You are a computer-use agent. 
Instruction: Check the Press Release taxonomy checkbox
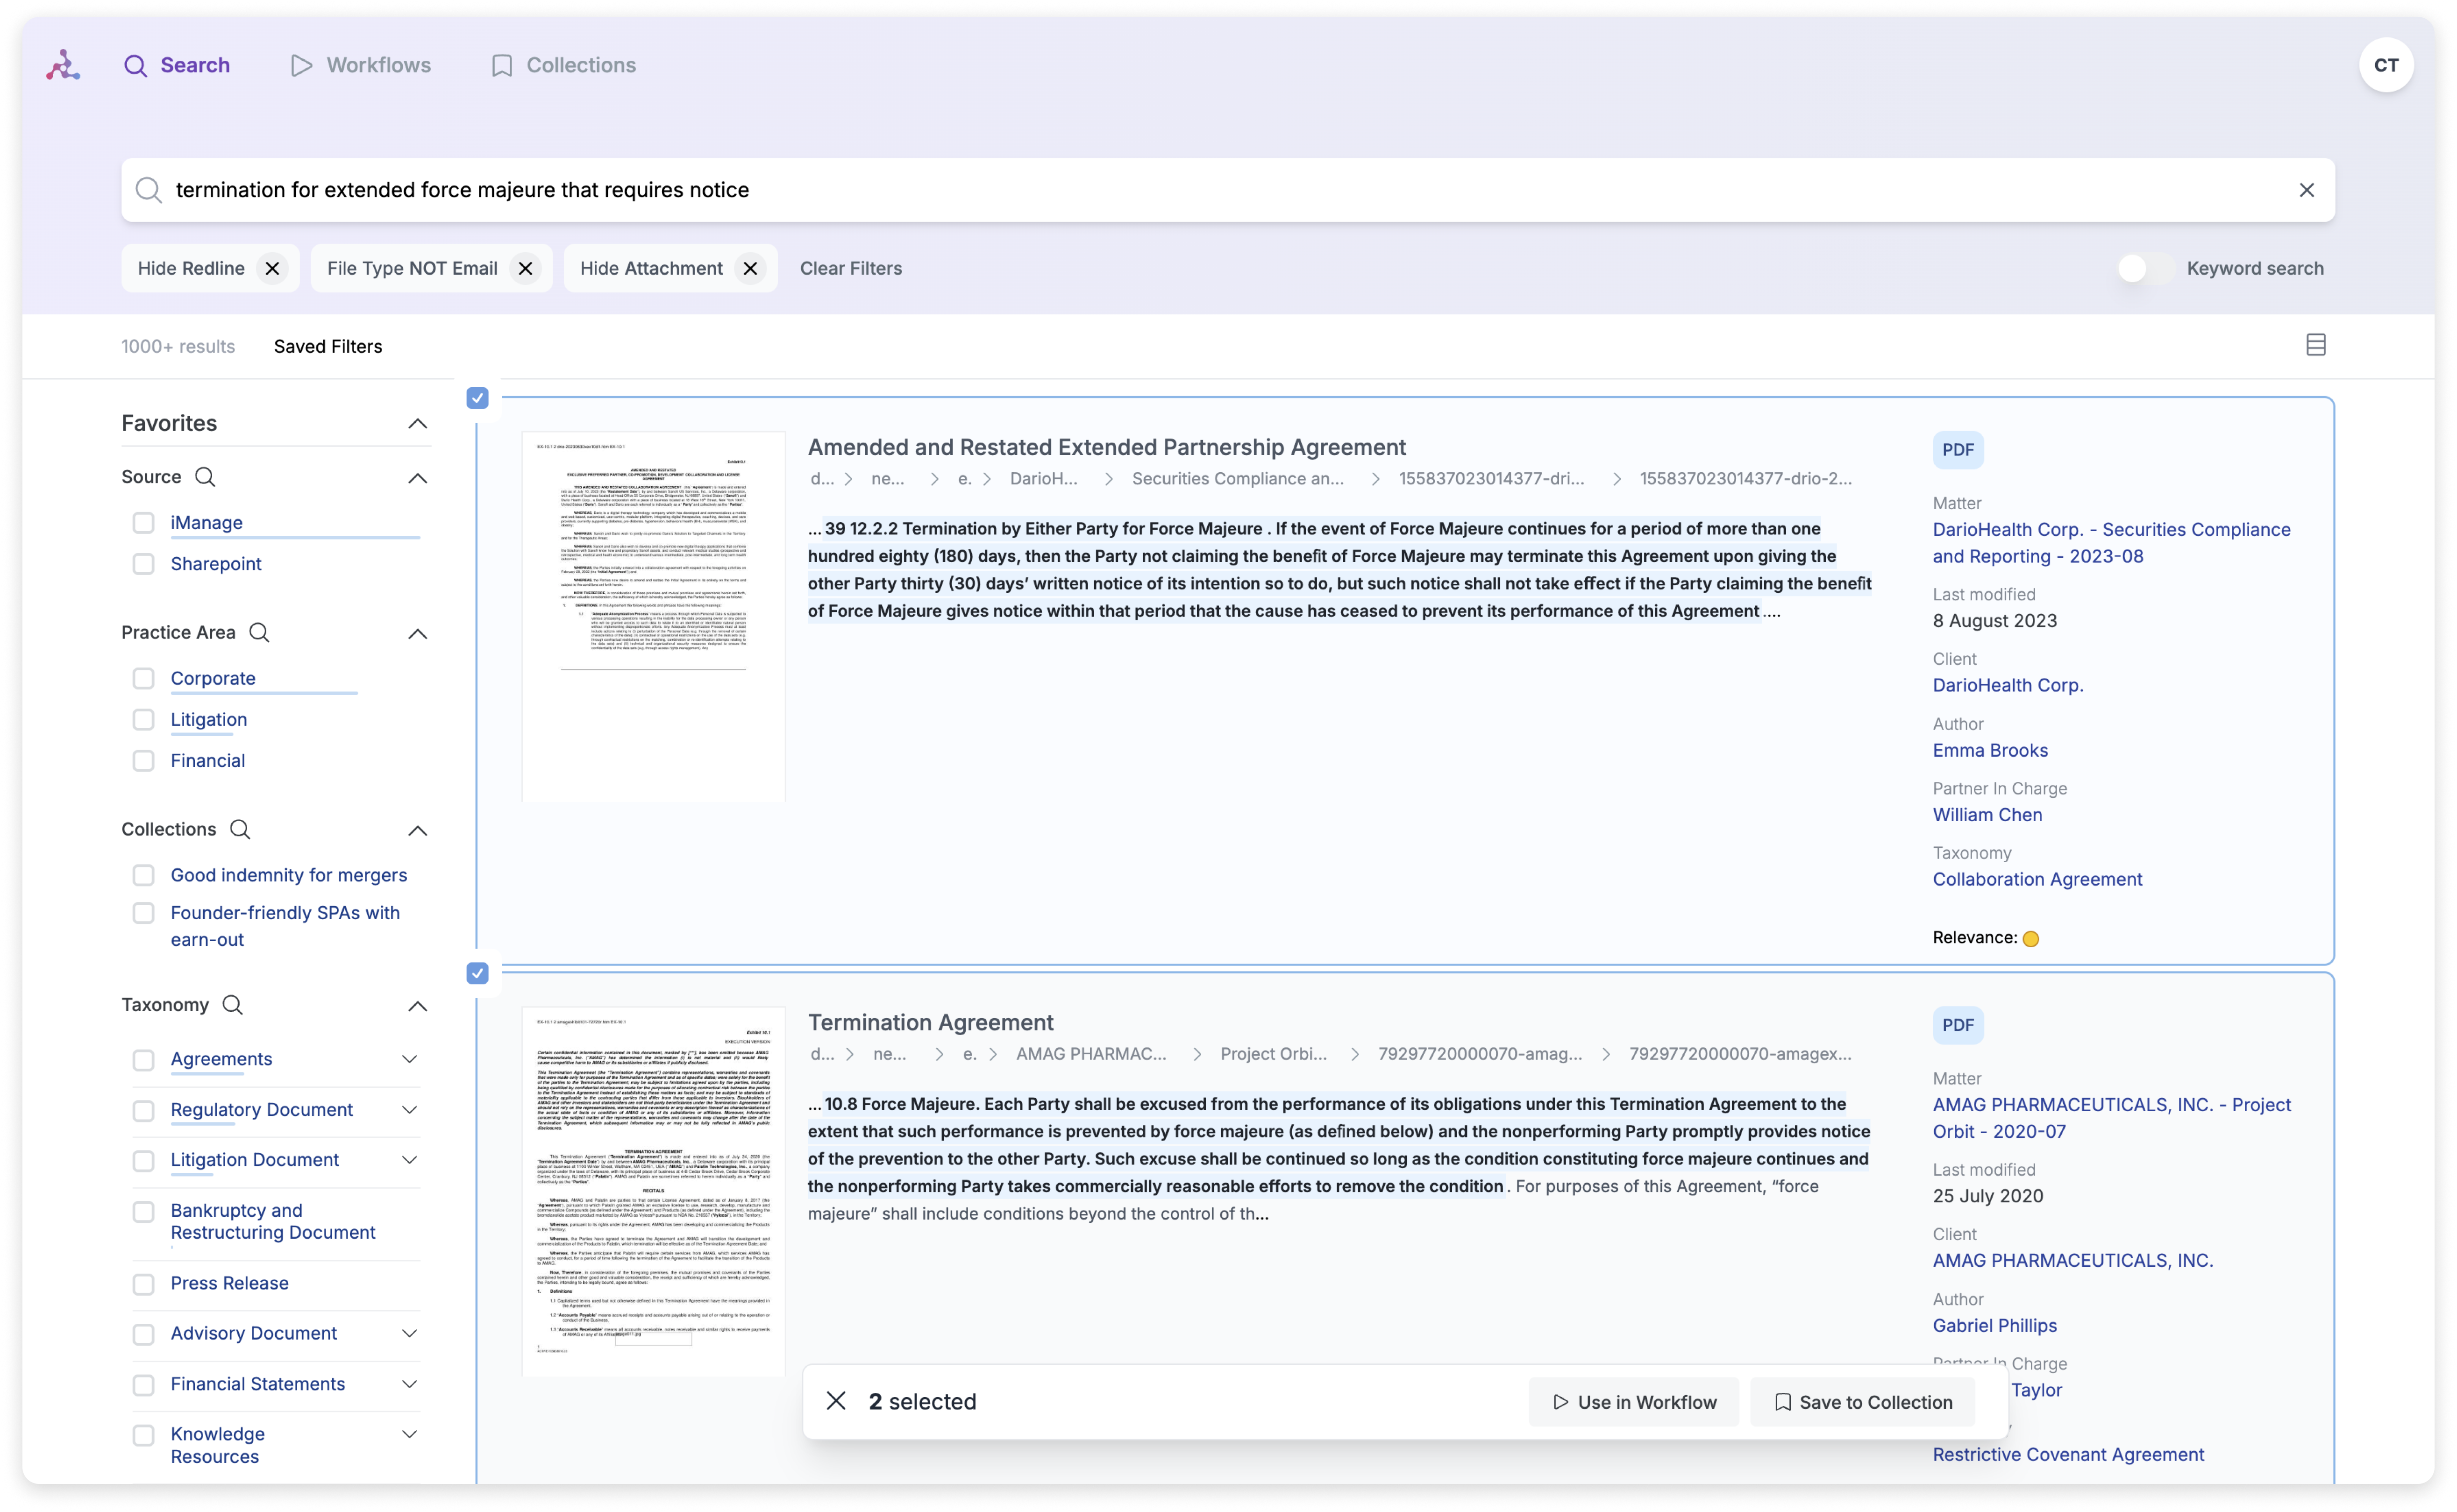point(143,1284)
